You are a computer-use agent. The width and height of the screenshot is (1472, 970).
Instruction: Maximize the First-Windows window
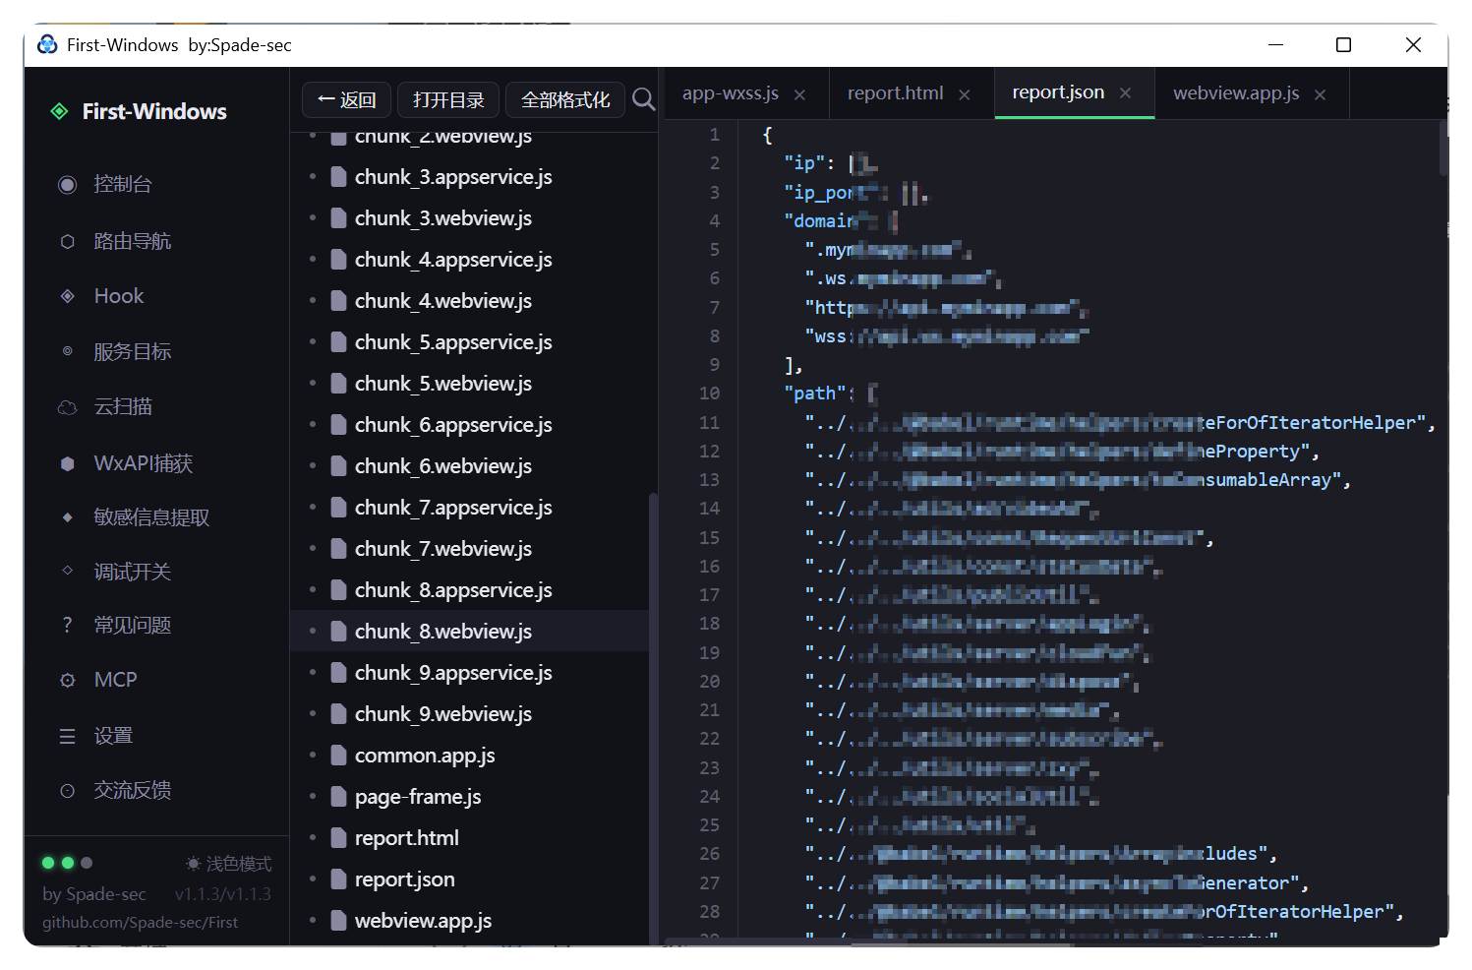click(x=1343, y=44)
